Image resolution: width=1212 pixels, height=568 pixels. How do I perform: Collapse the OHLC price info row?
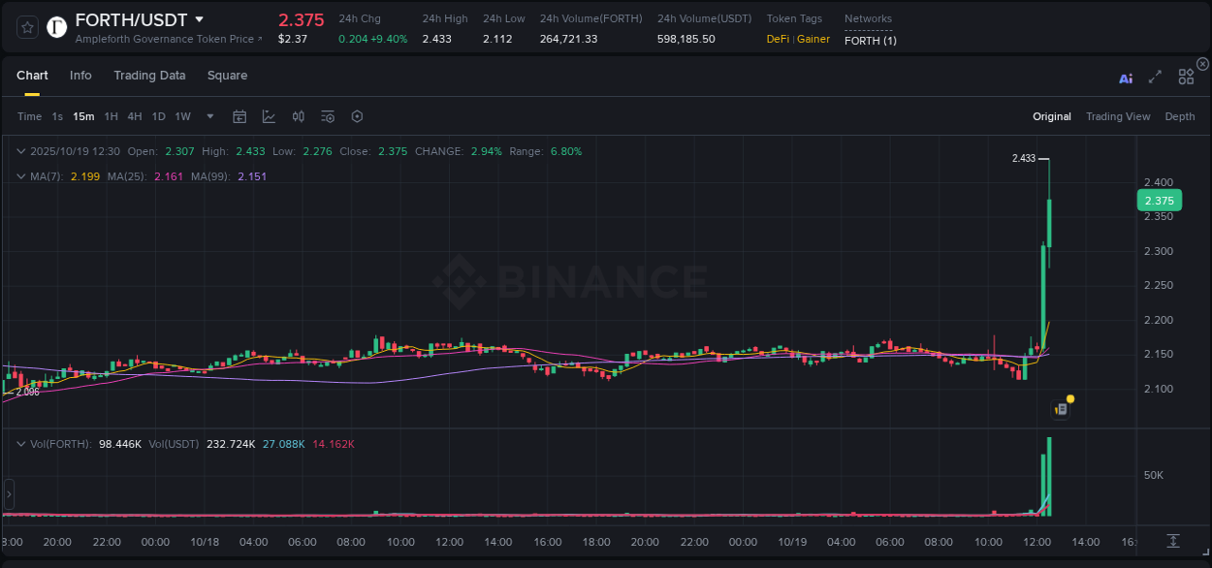(x=20, y=151)
